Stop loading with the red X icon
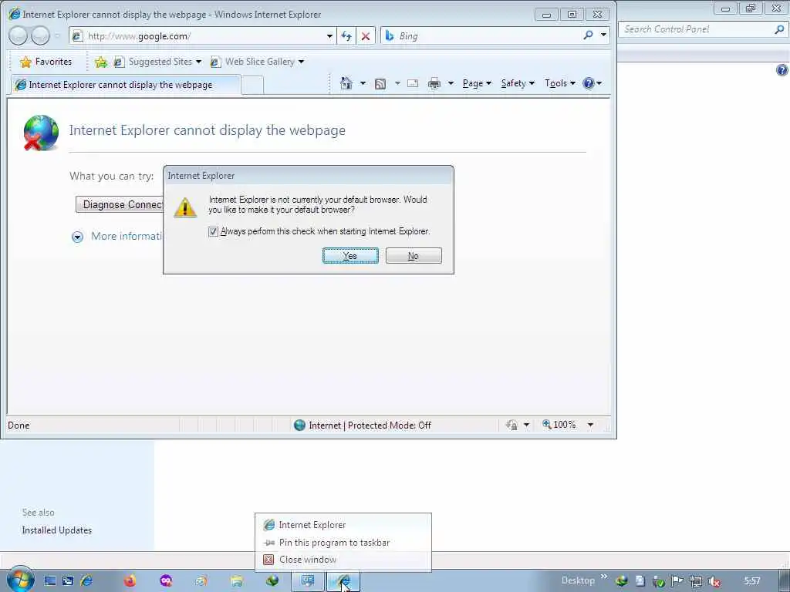 [365, 35]
